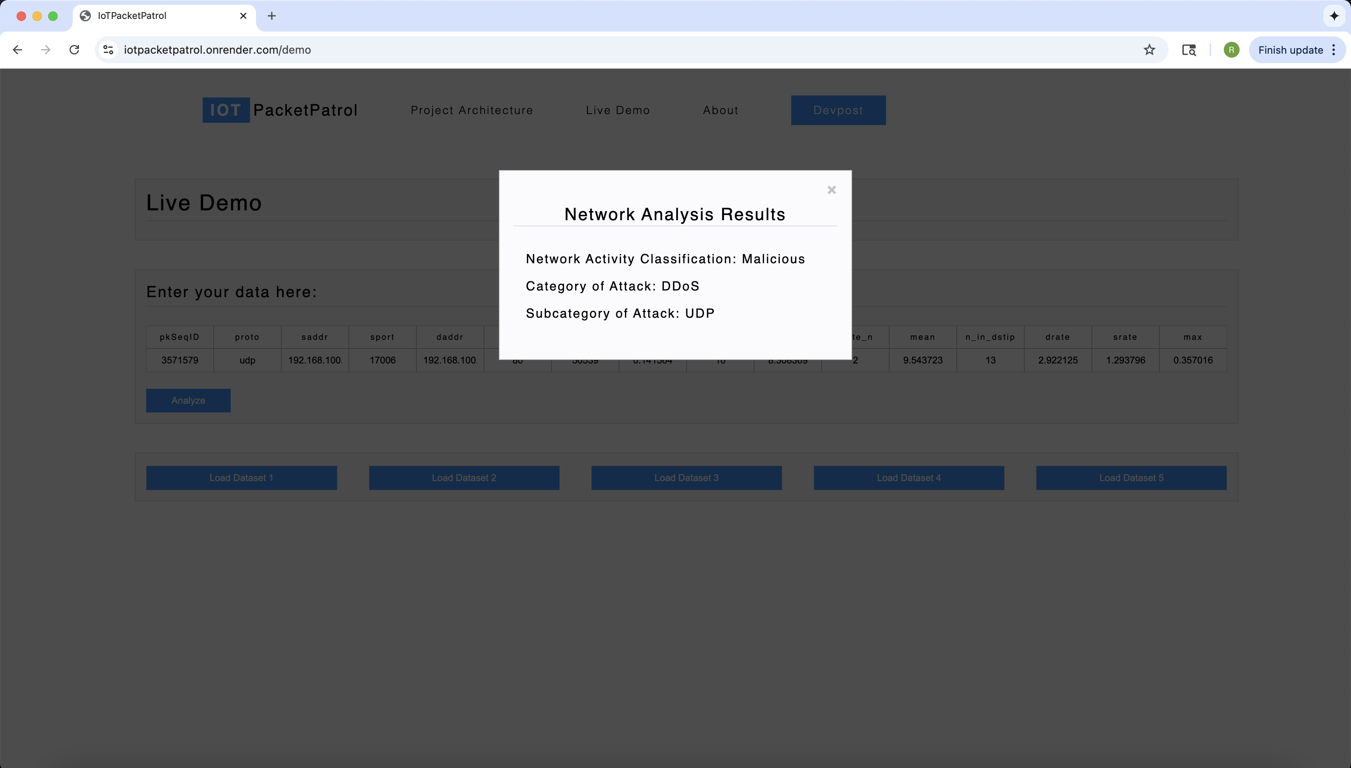Click the browser back arrow
The width and height of the screenshot is (1351, 768).
click(17, 50)
